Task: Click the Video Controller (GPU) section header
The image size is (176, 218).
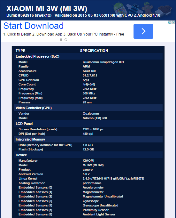Action: [x=88, y=108]
